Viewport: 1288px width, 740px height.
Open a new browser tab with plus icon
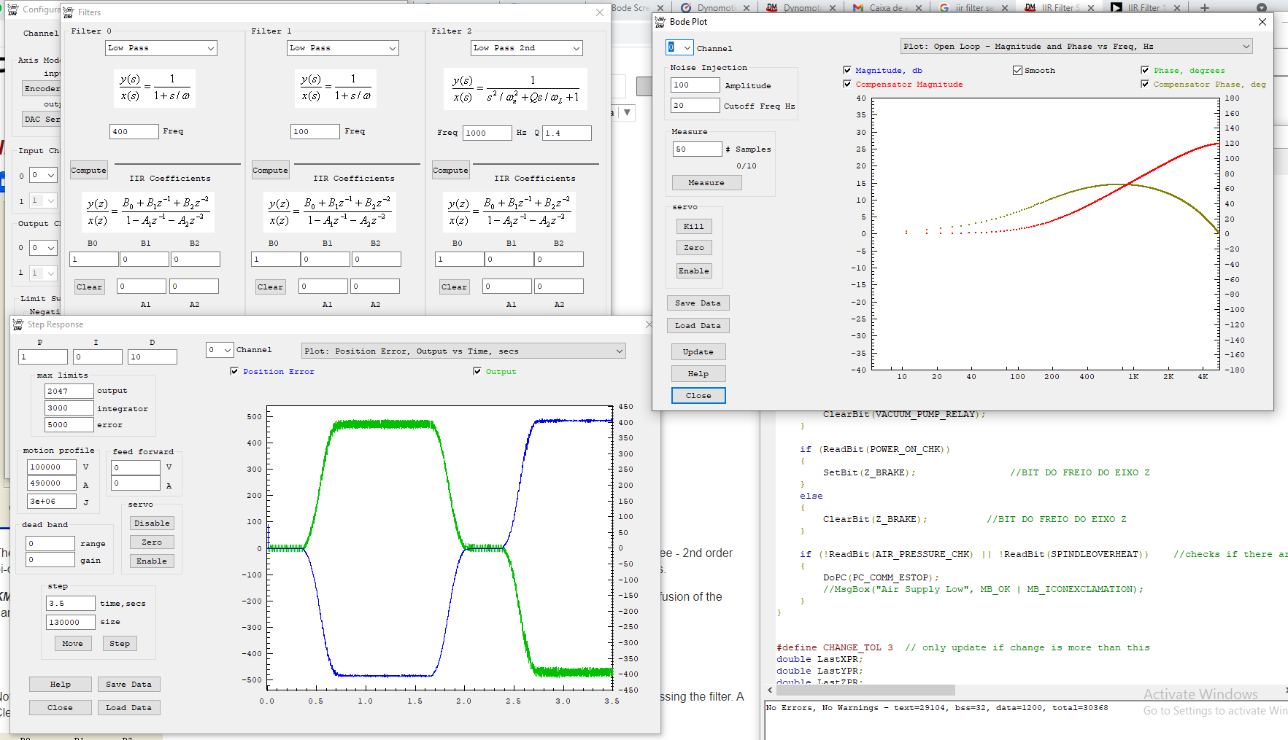click(x=1205, y=8)
